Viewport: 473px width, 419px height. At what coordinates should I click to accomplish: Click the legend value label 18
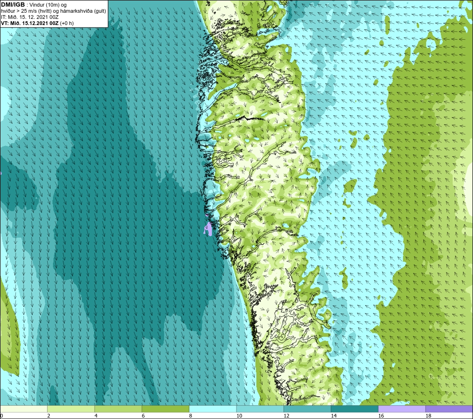tap(429, 416)
